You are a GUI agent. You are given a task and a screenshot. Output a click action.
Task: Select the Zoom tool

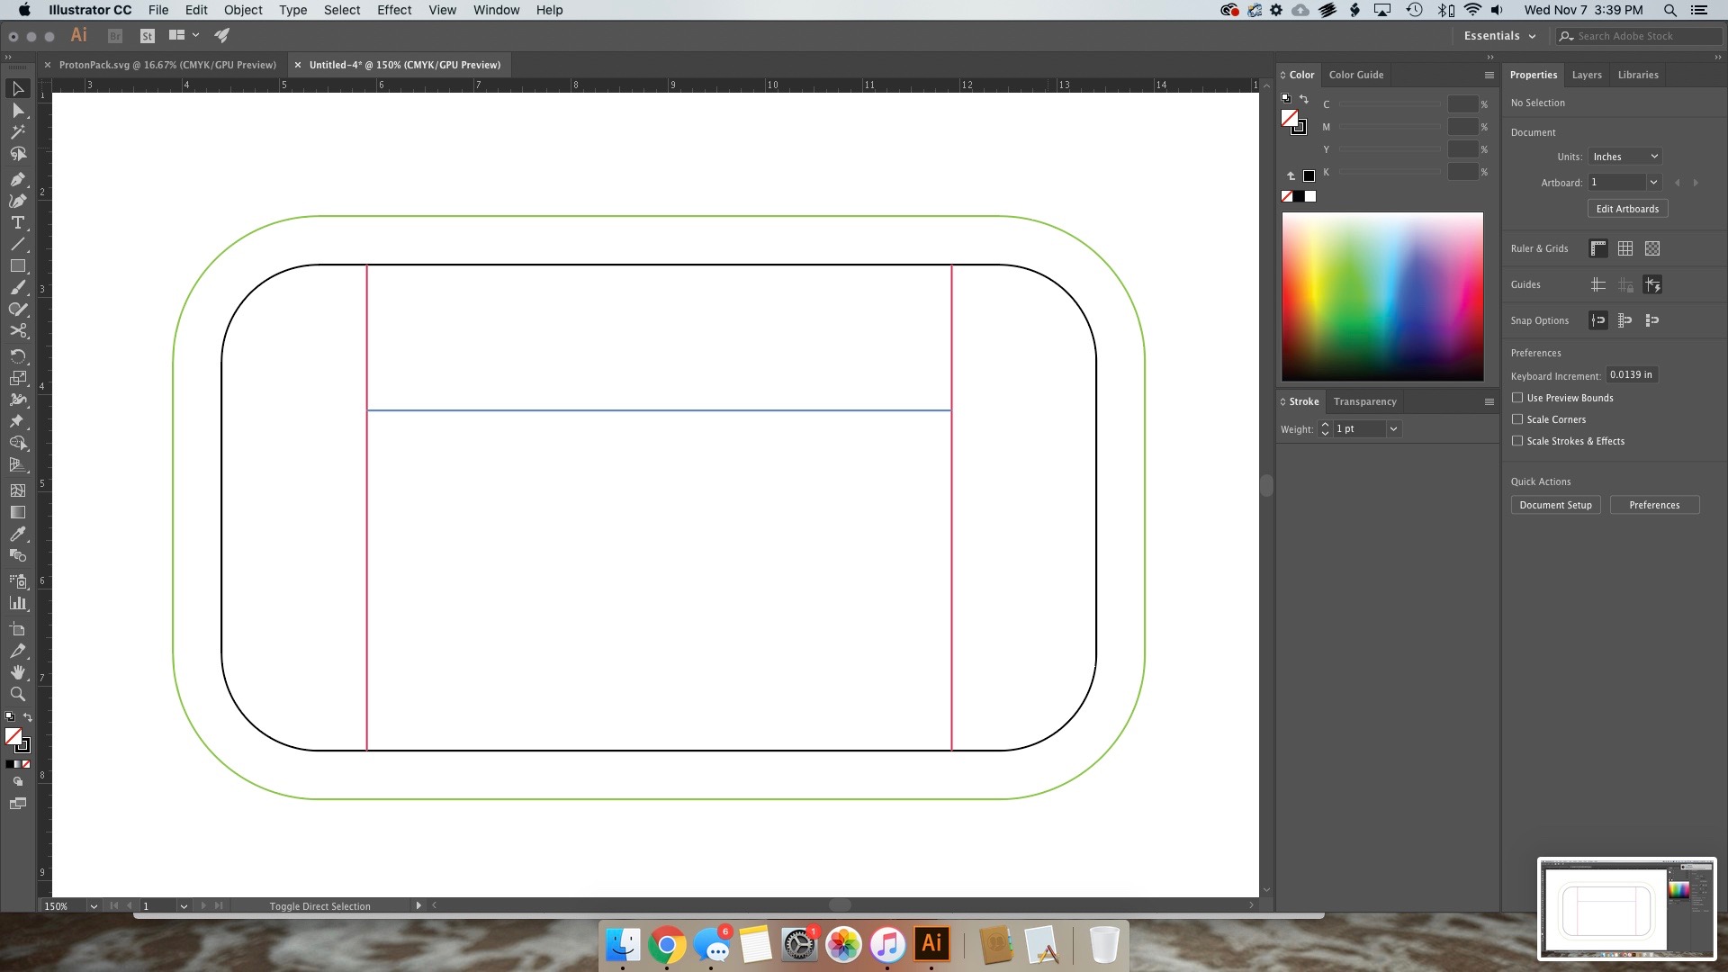click(17, 694)
